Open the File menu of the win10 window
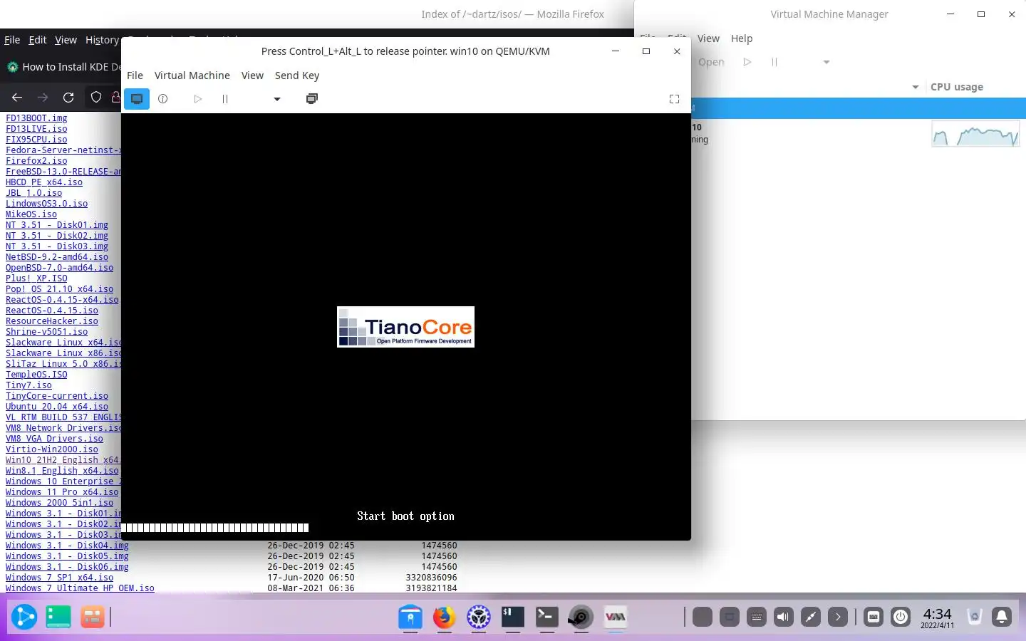Screen dimensions: 1026x641 point(135,75)
